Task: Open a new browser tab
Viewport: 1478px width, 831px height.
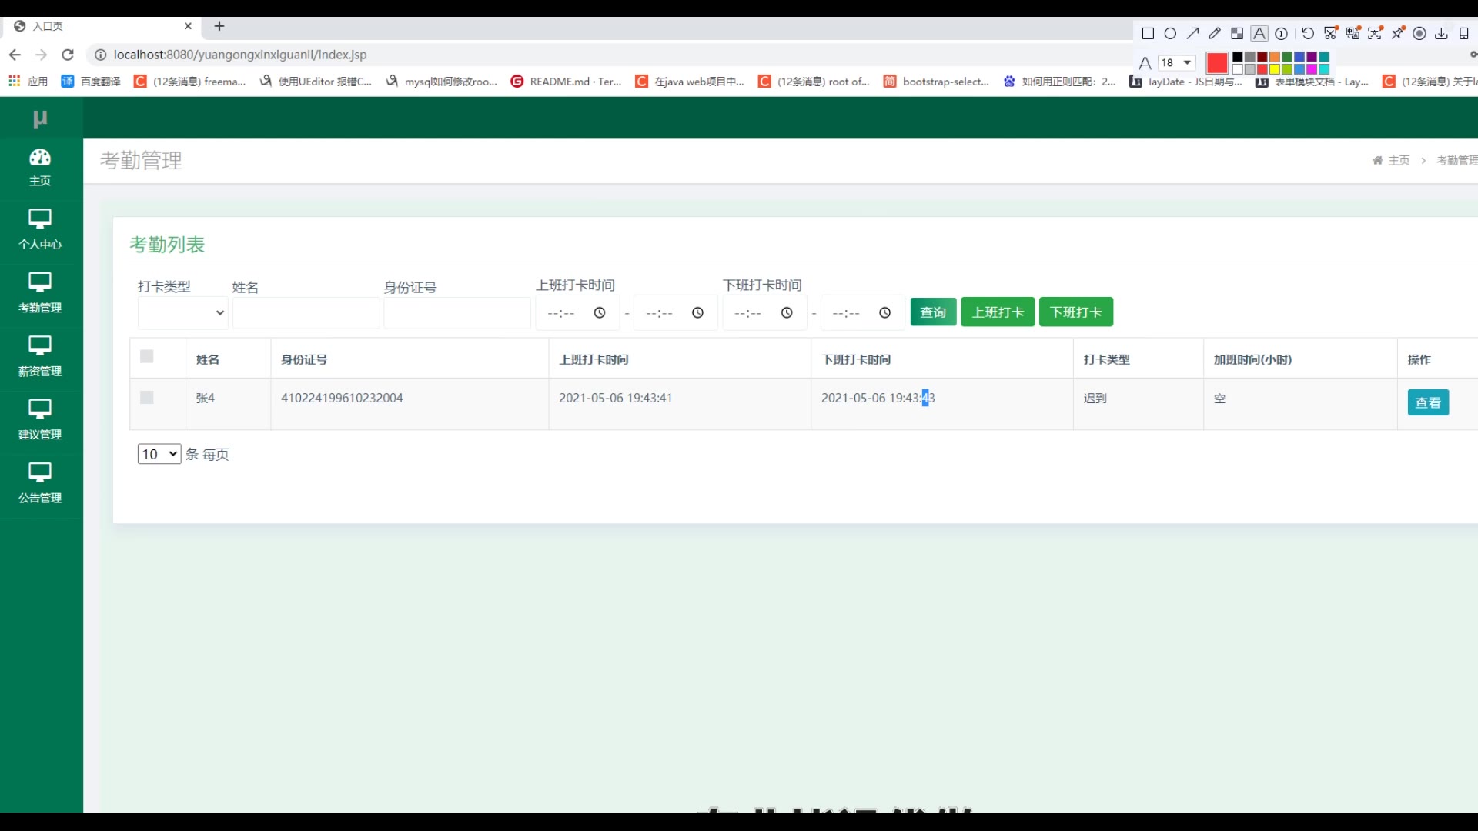Action: coord(219,26)
